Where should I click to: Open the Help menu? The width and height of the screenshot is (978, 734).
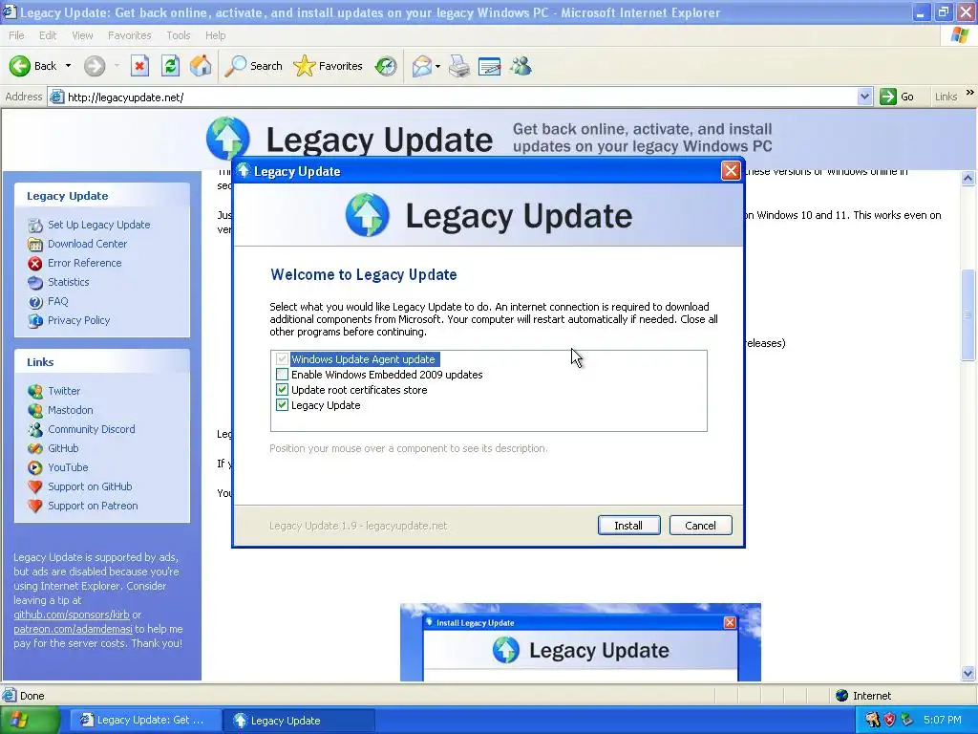tap(215, 35)
